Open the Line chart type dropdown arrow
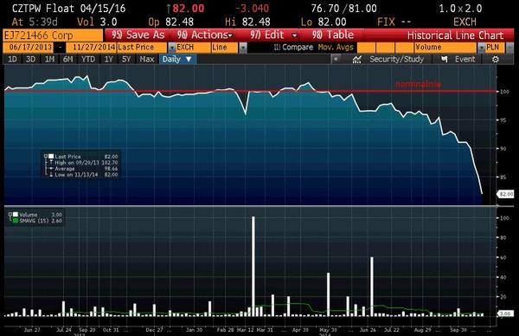The height and width of the screenshot is (336, 519). [x=243, y=48]
